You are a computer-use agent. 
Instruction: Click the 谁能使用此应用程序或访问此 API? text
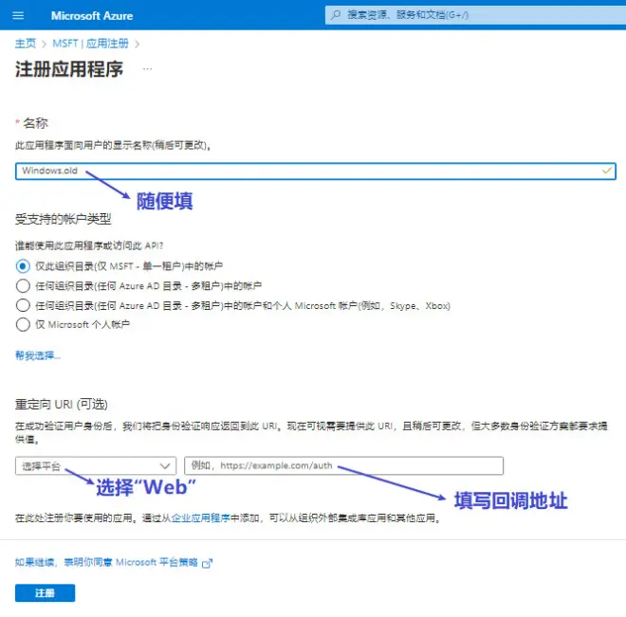89,245
